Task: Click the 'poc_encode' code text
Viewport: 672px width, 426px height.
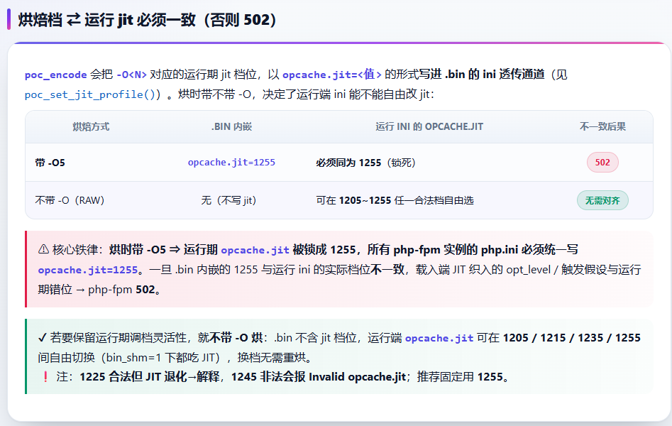Action: 56,75
